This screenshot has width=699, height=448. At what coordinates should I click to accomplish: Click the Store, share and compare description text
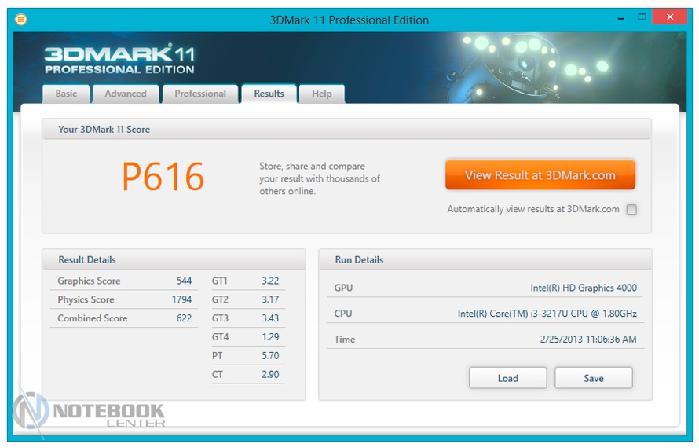[x=319, y=178]
